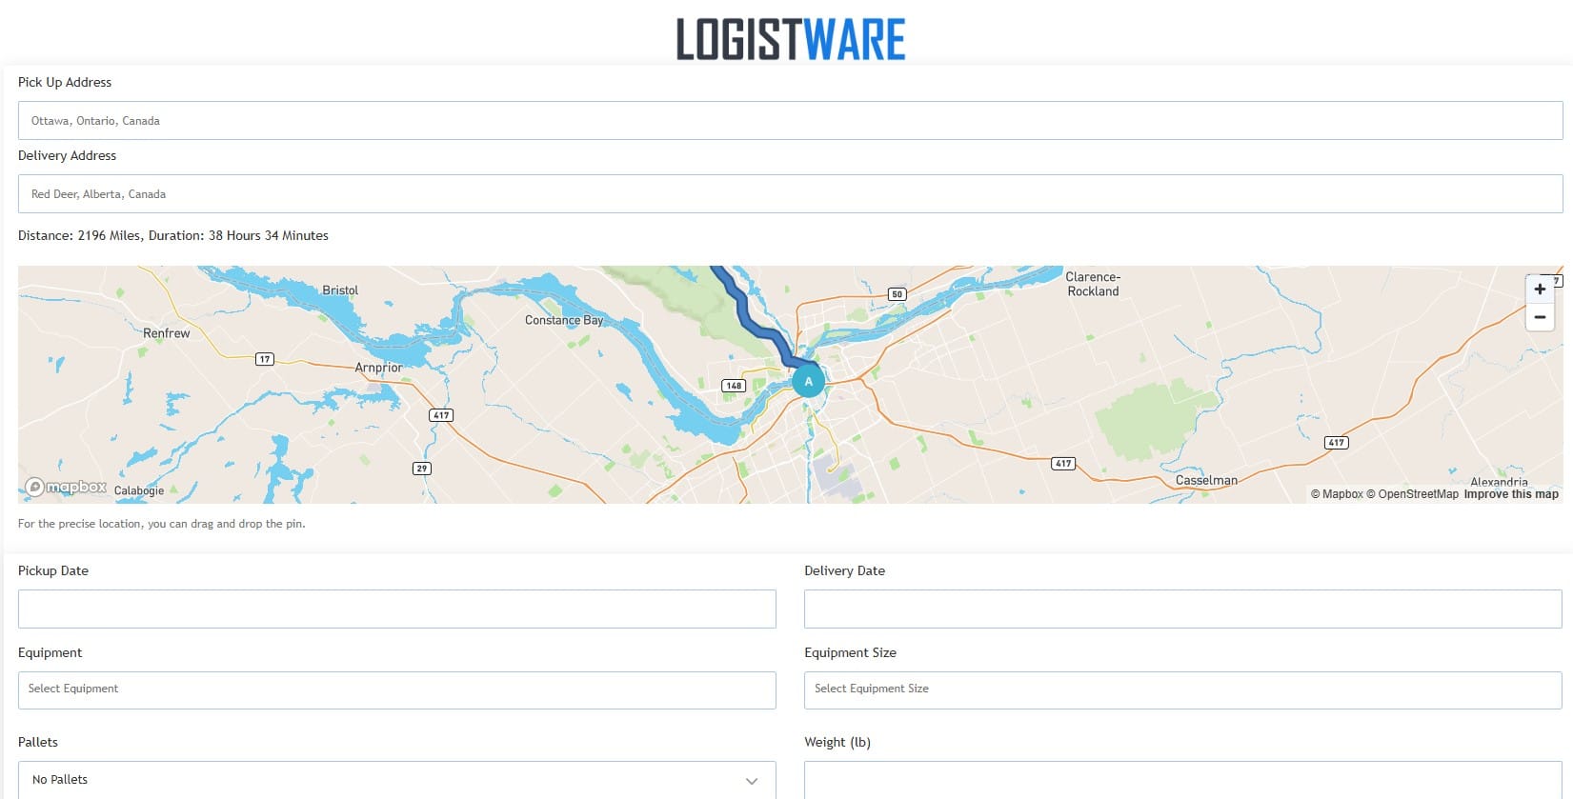Click the blue A pin marker

[808, 381]
